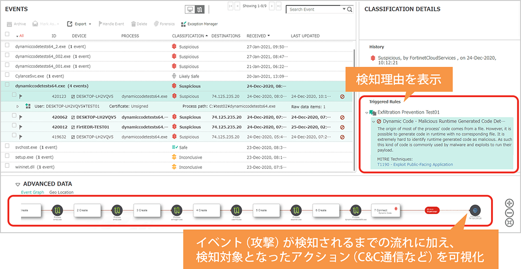Sort by the Classification column header
The width and height of the screenshot is (521, 269).
point(188,36)
